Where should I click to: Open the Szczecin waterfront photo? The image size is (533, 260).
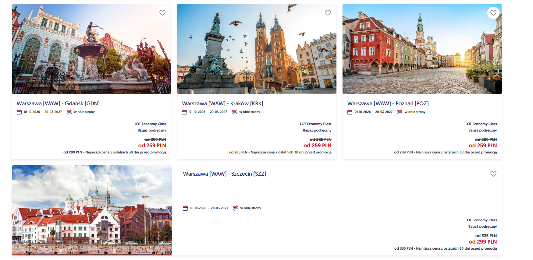(92, 210)
